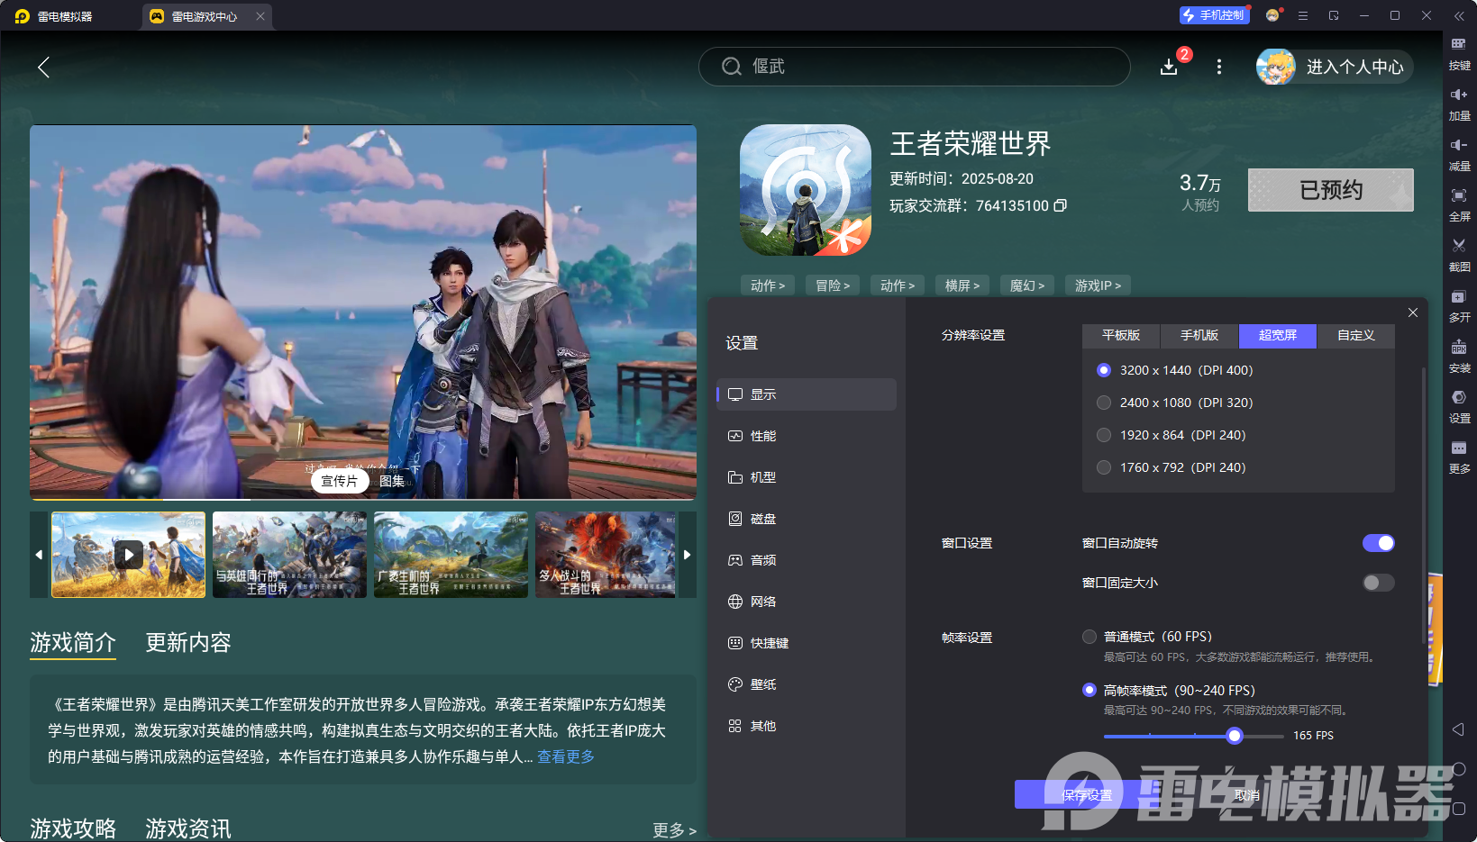Close the 雷电游戏中心 tab
The height and width of the screenshot is (842, 1477).
pyautogui.click(x=260, y=16)
